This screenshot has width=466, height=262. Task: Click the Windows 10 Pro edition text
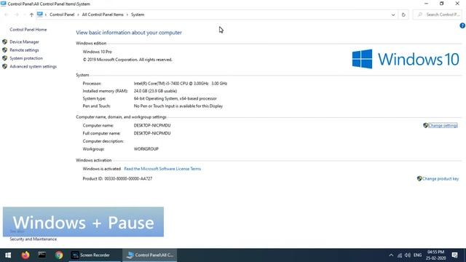(x=97, y=52)
